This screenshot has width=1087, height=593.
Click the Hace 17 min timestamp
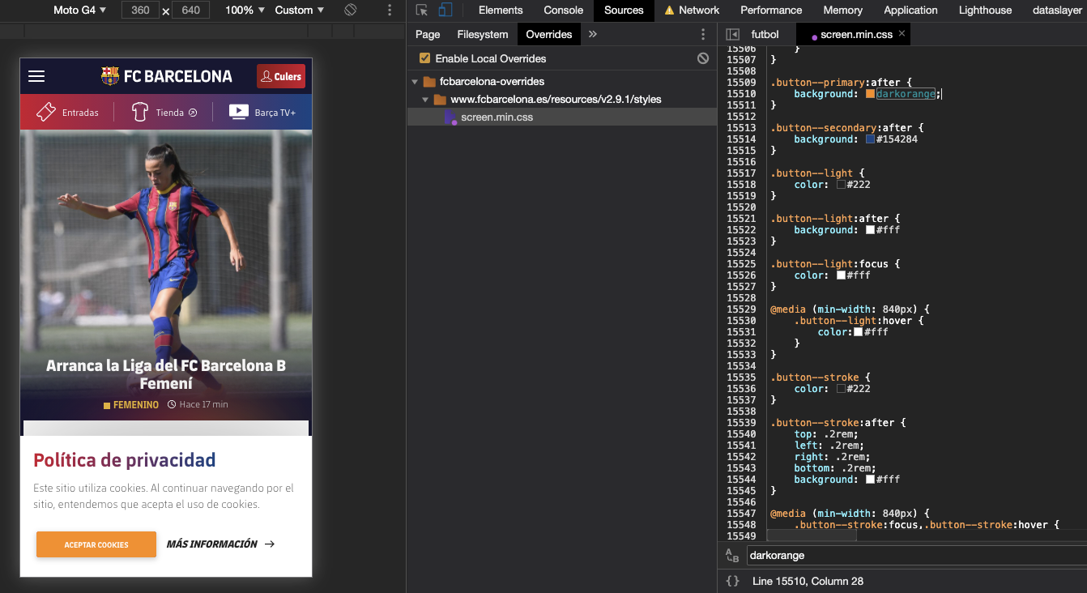coord(198,404)
